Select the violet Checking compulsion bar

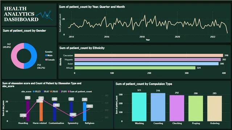(177, 108)
